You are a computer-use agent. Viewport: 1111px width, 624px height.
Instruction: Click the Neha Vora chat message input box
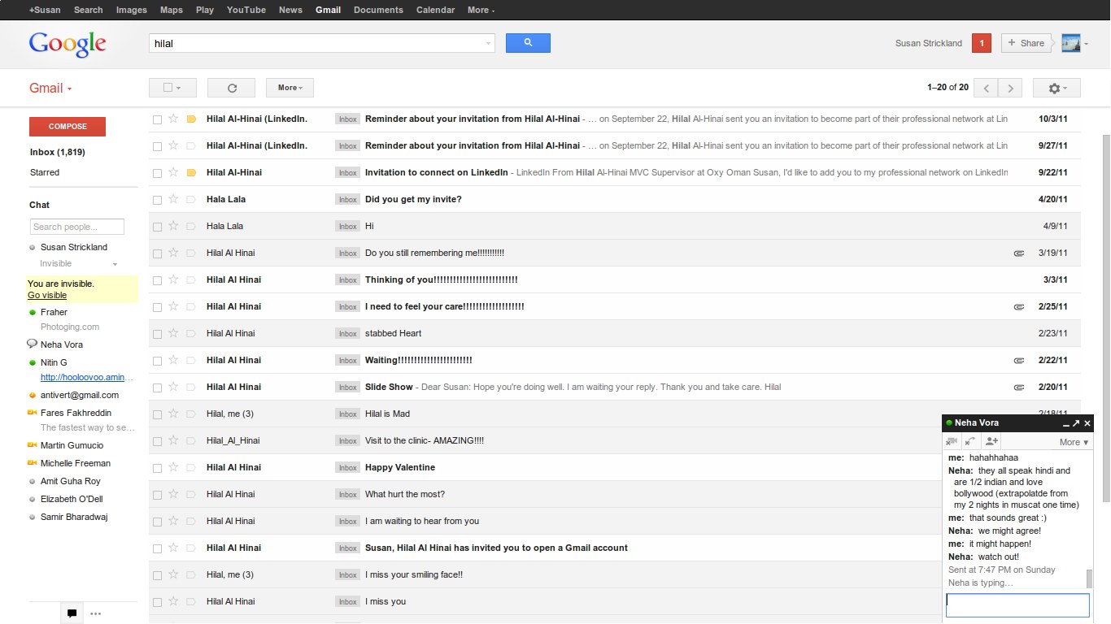pos(1017,605)
